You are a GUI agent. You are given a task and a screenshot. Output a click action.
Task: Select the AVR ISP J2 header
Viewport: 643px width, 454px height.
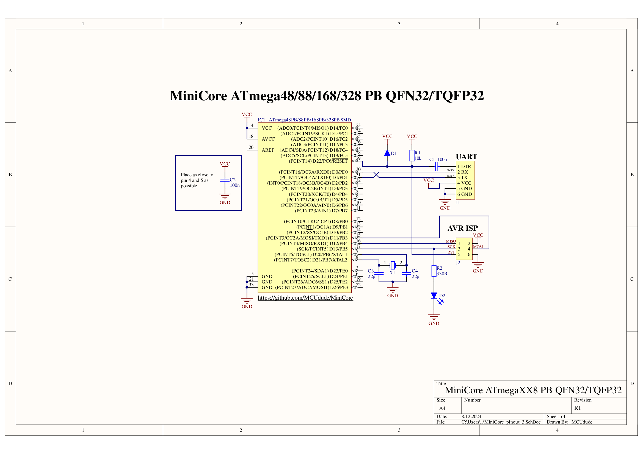pyautogui.click(x=464, y=249)
